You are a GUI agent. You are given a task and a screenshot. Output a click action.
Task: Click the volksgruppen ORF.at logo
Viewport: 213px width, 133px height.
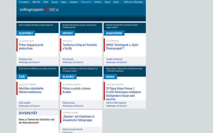[x=39, y=10]
